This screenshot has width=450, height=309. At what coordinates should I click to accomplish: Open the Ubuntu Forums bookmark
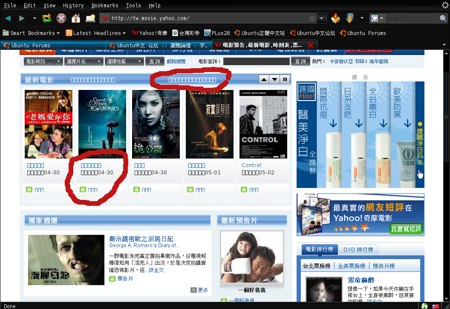point(363,33)
